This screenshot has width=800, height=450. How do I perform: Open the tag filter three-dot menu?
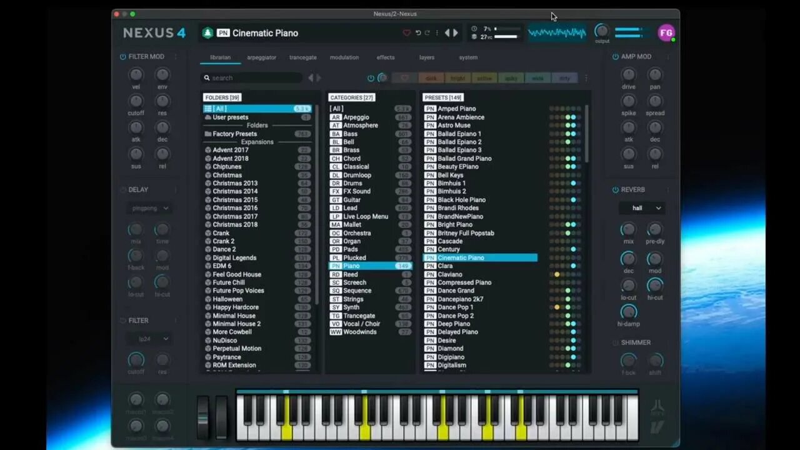[x=586, y=78]
